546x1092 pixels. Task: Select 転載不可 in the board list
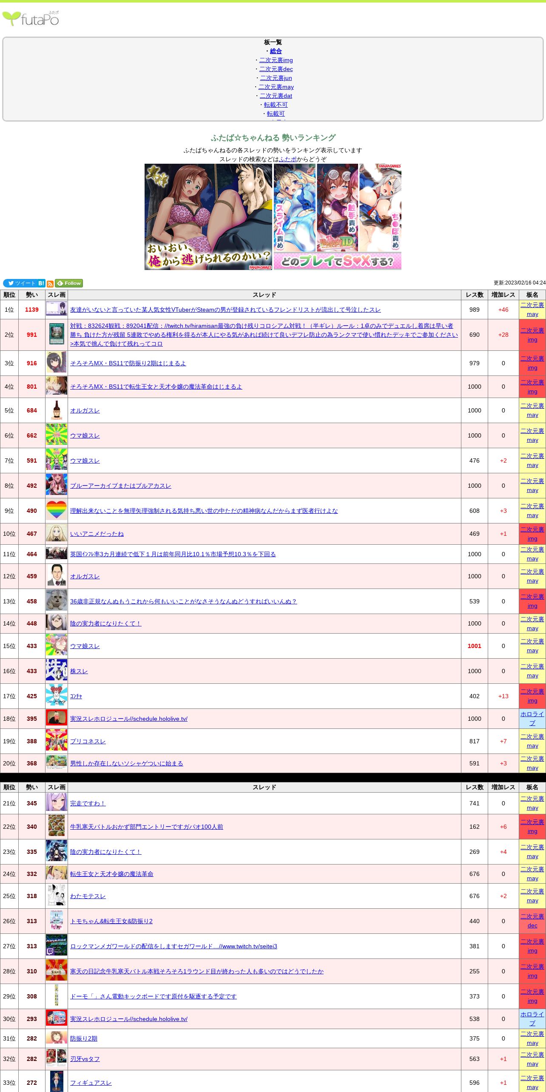tap(276, 105)
